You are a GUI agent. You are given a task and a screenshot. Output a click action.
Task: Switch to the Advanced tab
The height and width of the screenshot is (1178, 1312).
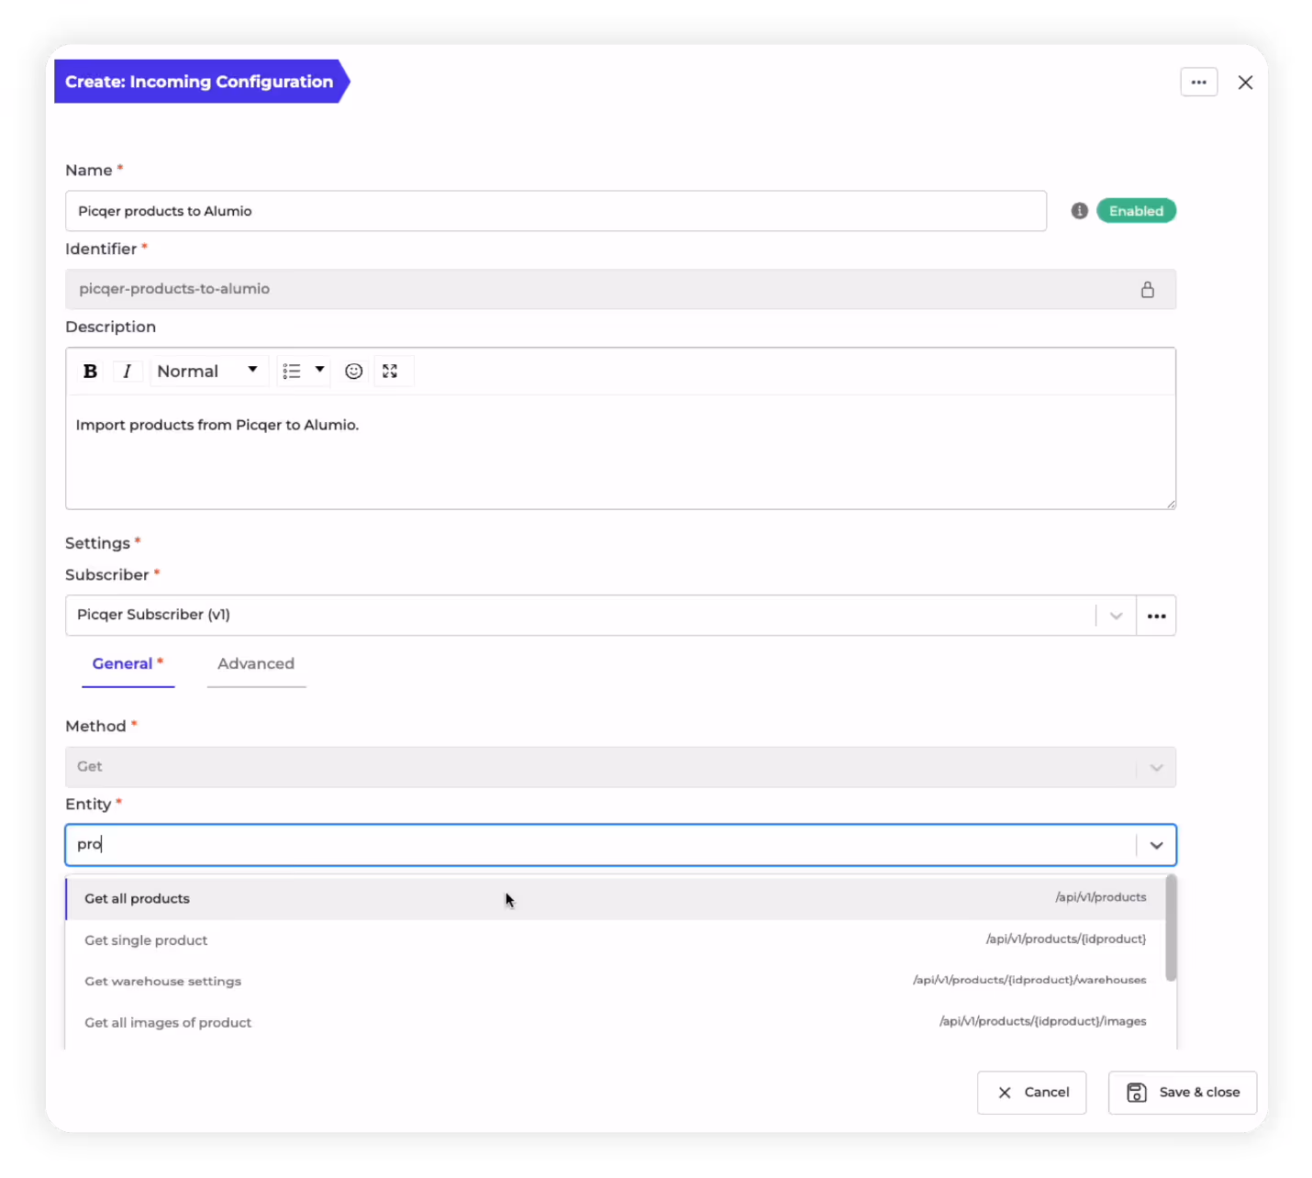pos(256,664)
